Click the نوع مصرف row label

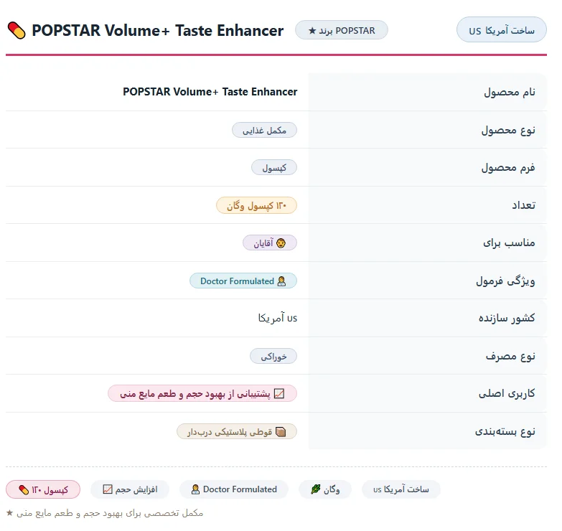tap(510, 356)
